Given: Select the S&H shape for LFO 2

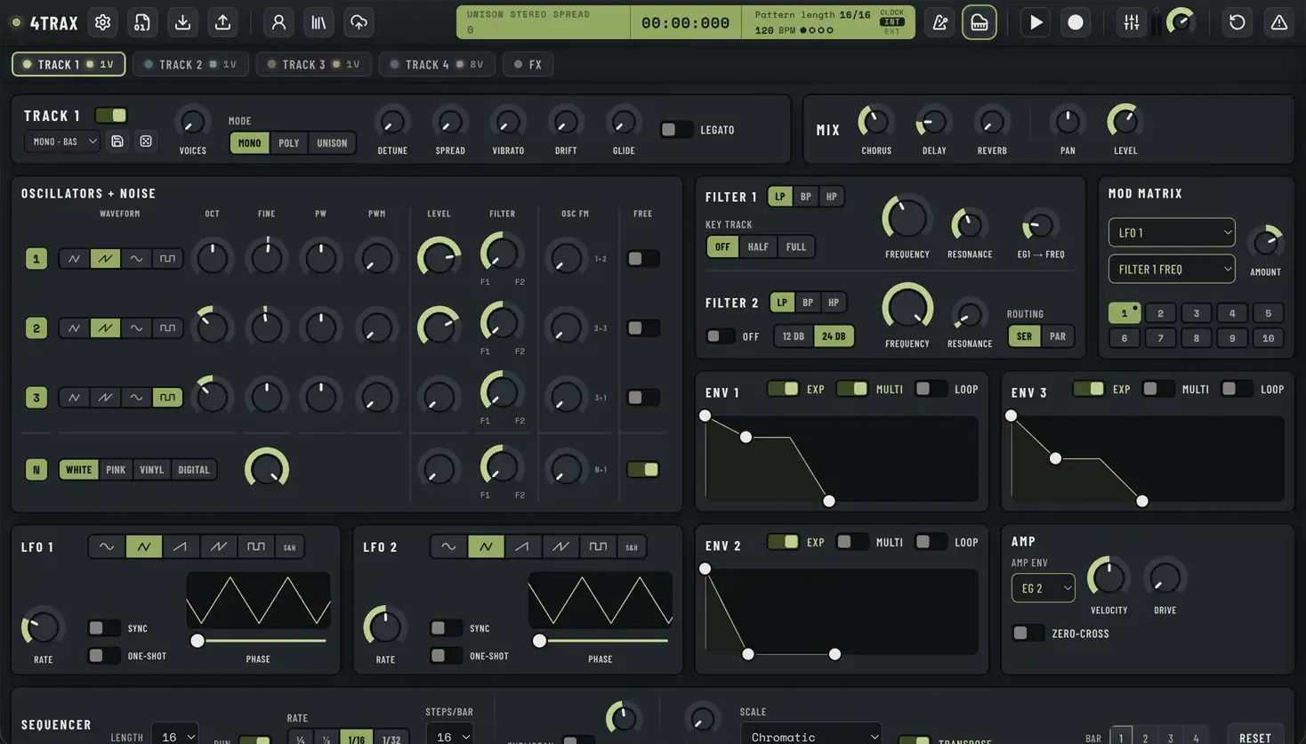Looking at the screenshot, I should [x=632, y=546].
